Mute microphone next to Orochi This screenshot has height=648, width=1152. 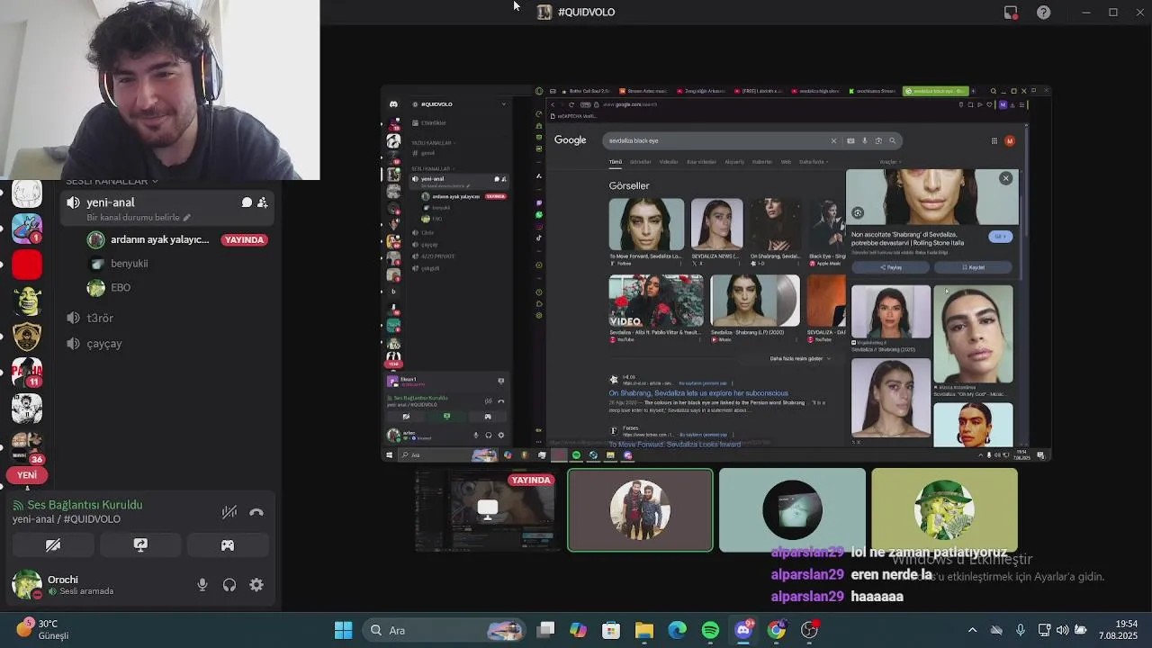(x=202, y=585)
